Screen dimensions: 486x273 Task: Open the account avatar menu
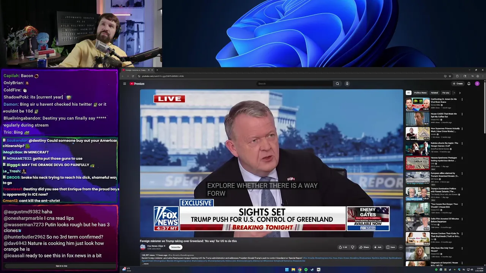(477, 84)
